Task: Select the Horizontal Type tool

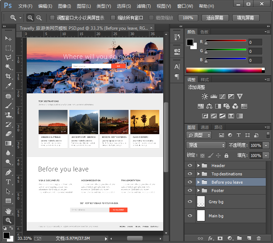Action: (8, 182)
